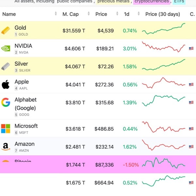Image resolution: width=196 pixels, height=196 pixels.
Task: Click the Amazon logo icon
Action: click(6, 147)
